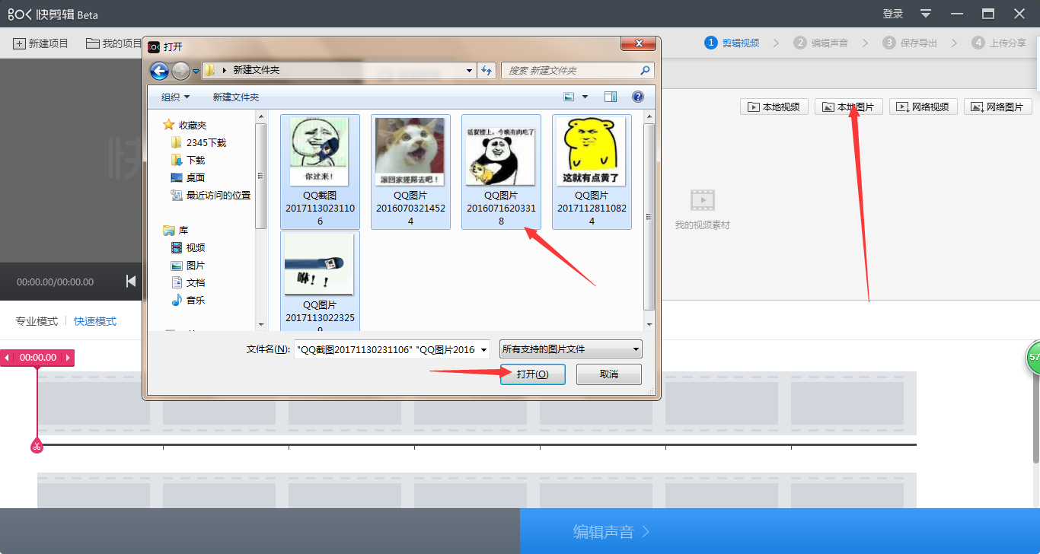Click the 快剪辑 logo in the title bar

(x=53, y=14)
